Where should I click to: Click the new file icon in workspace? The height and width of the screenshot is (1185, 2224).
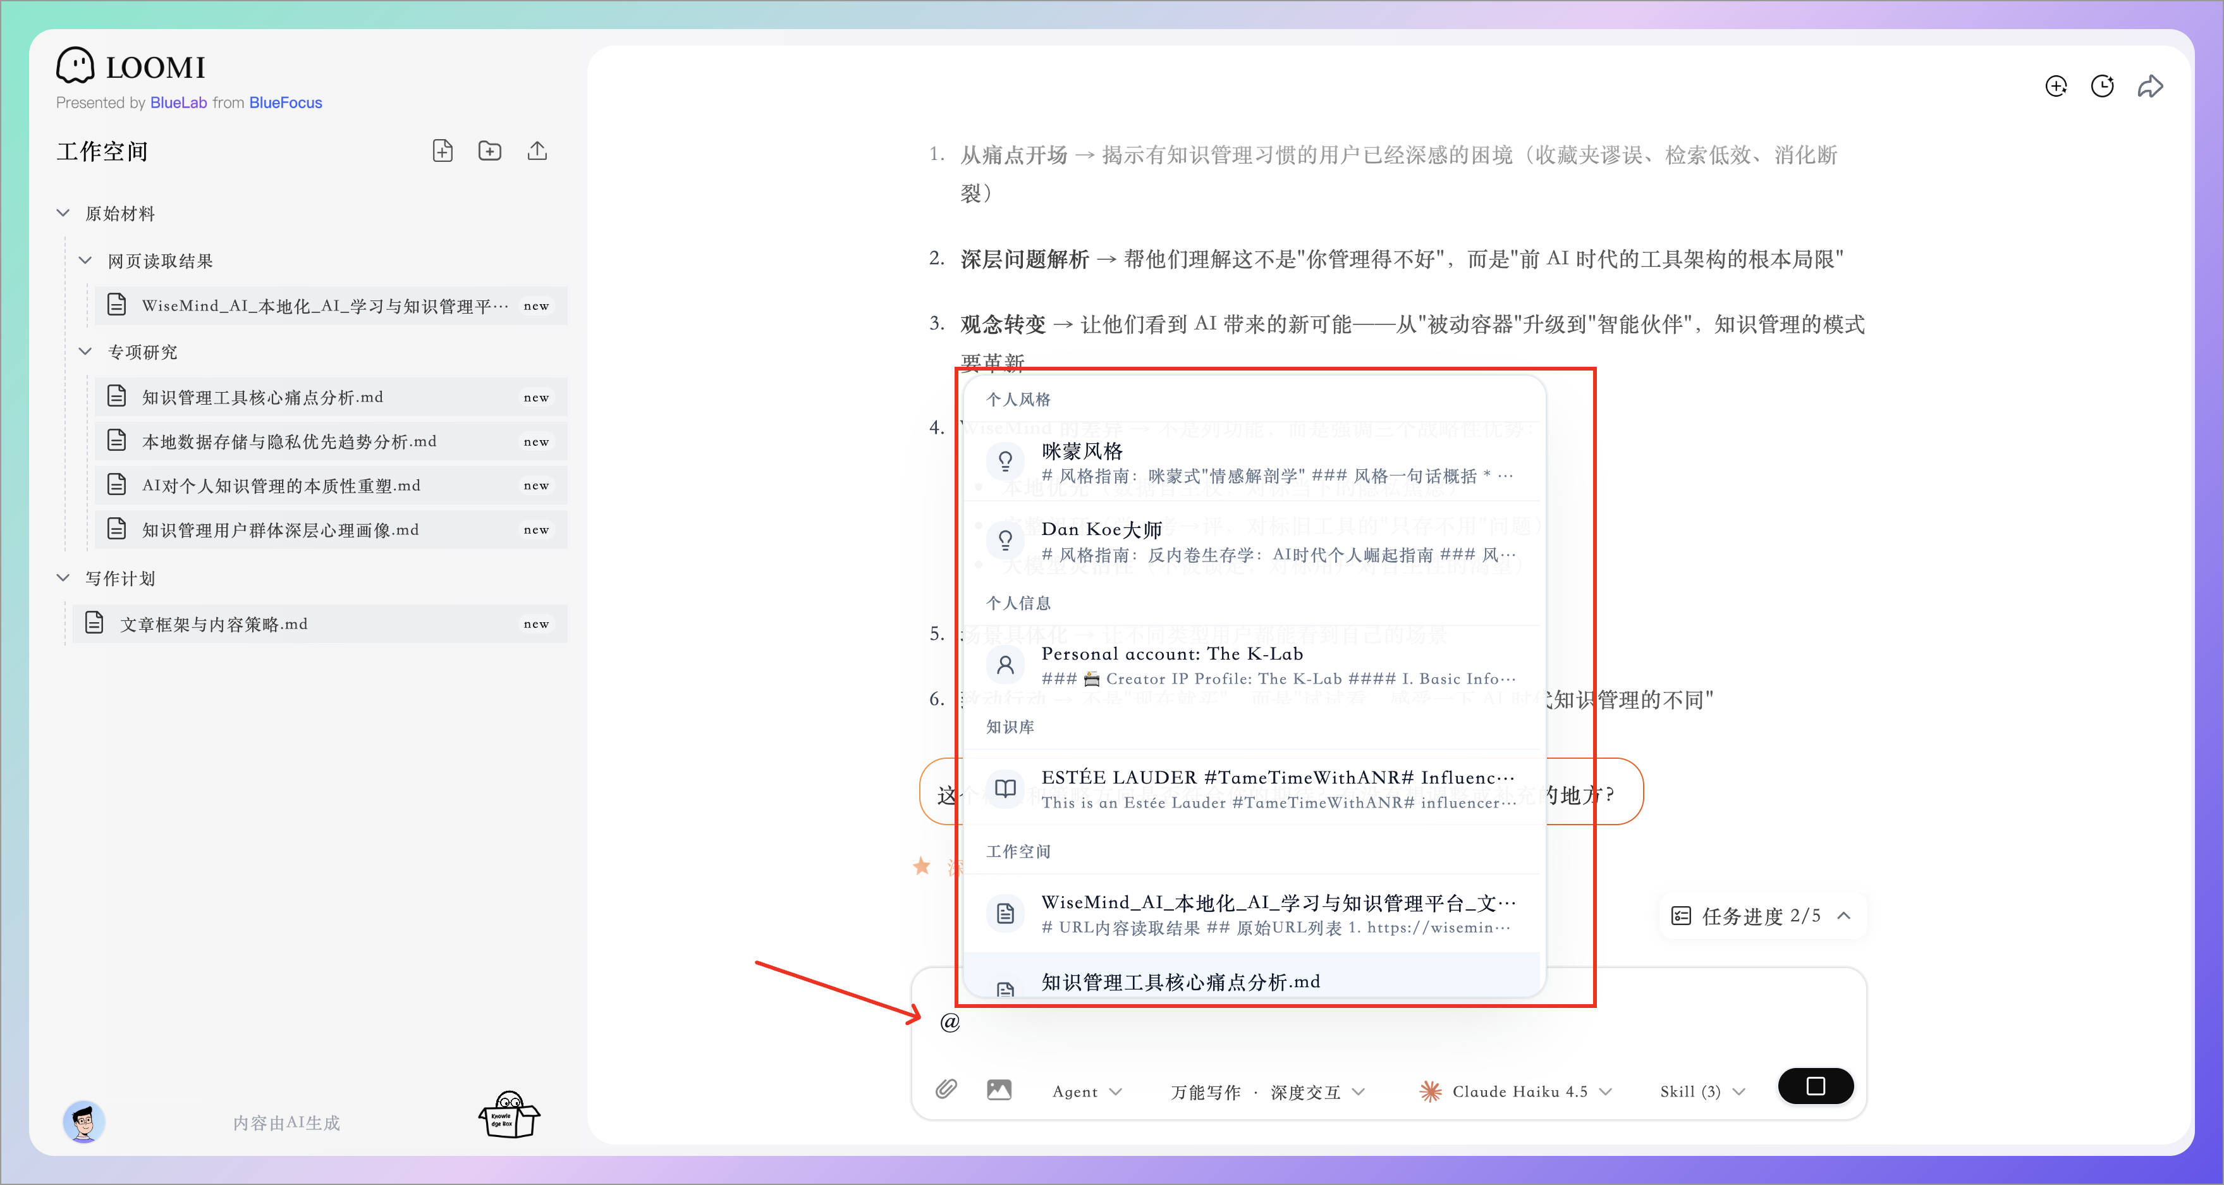coord(442,151)
